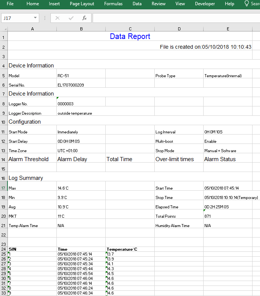Click the 'Data Report' title cell
The image size is (260, 296).
tap(130, 36)
